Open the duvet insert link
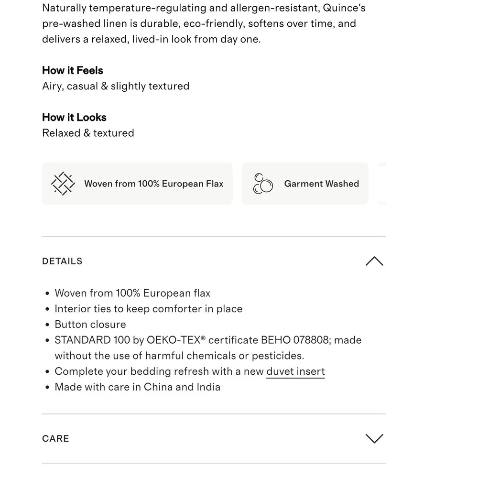The image size is (478, 478). 295,371
